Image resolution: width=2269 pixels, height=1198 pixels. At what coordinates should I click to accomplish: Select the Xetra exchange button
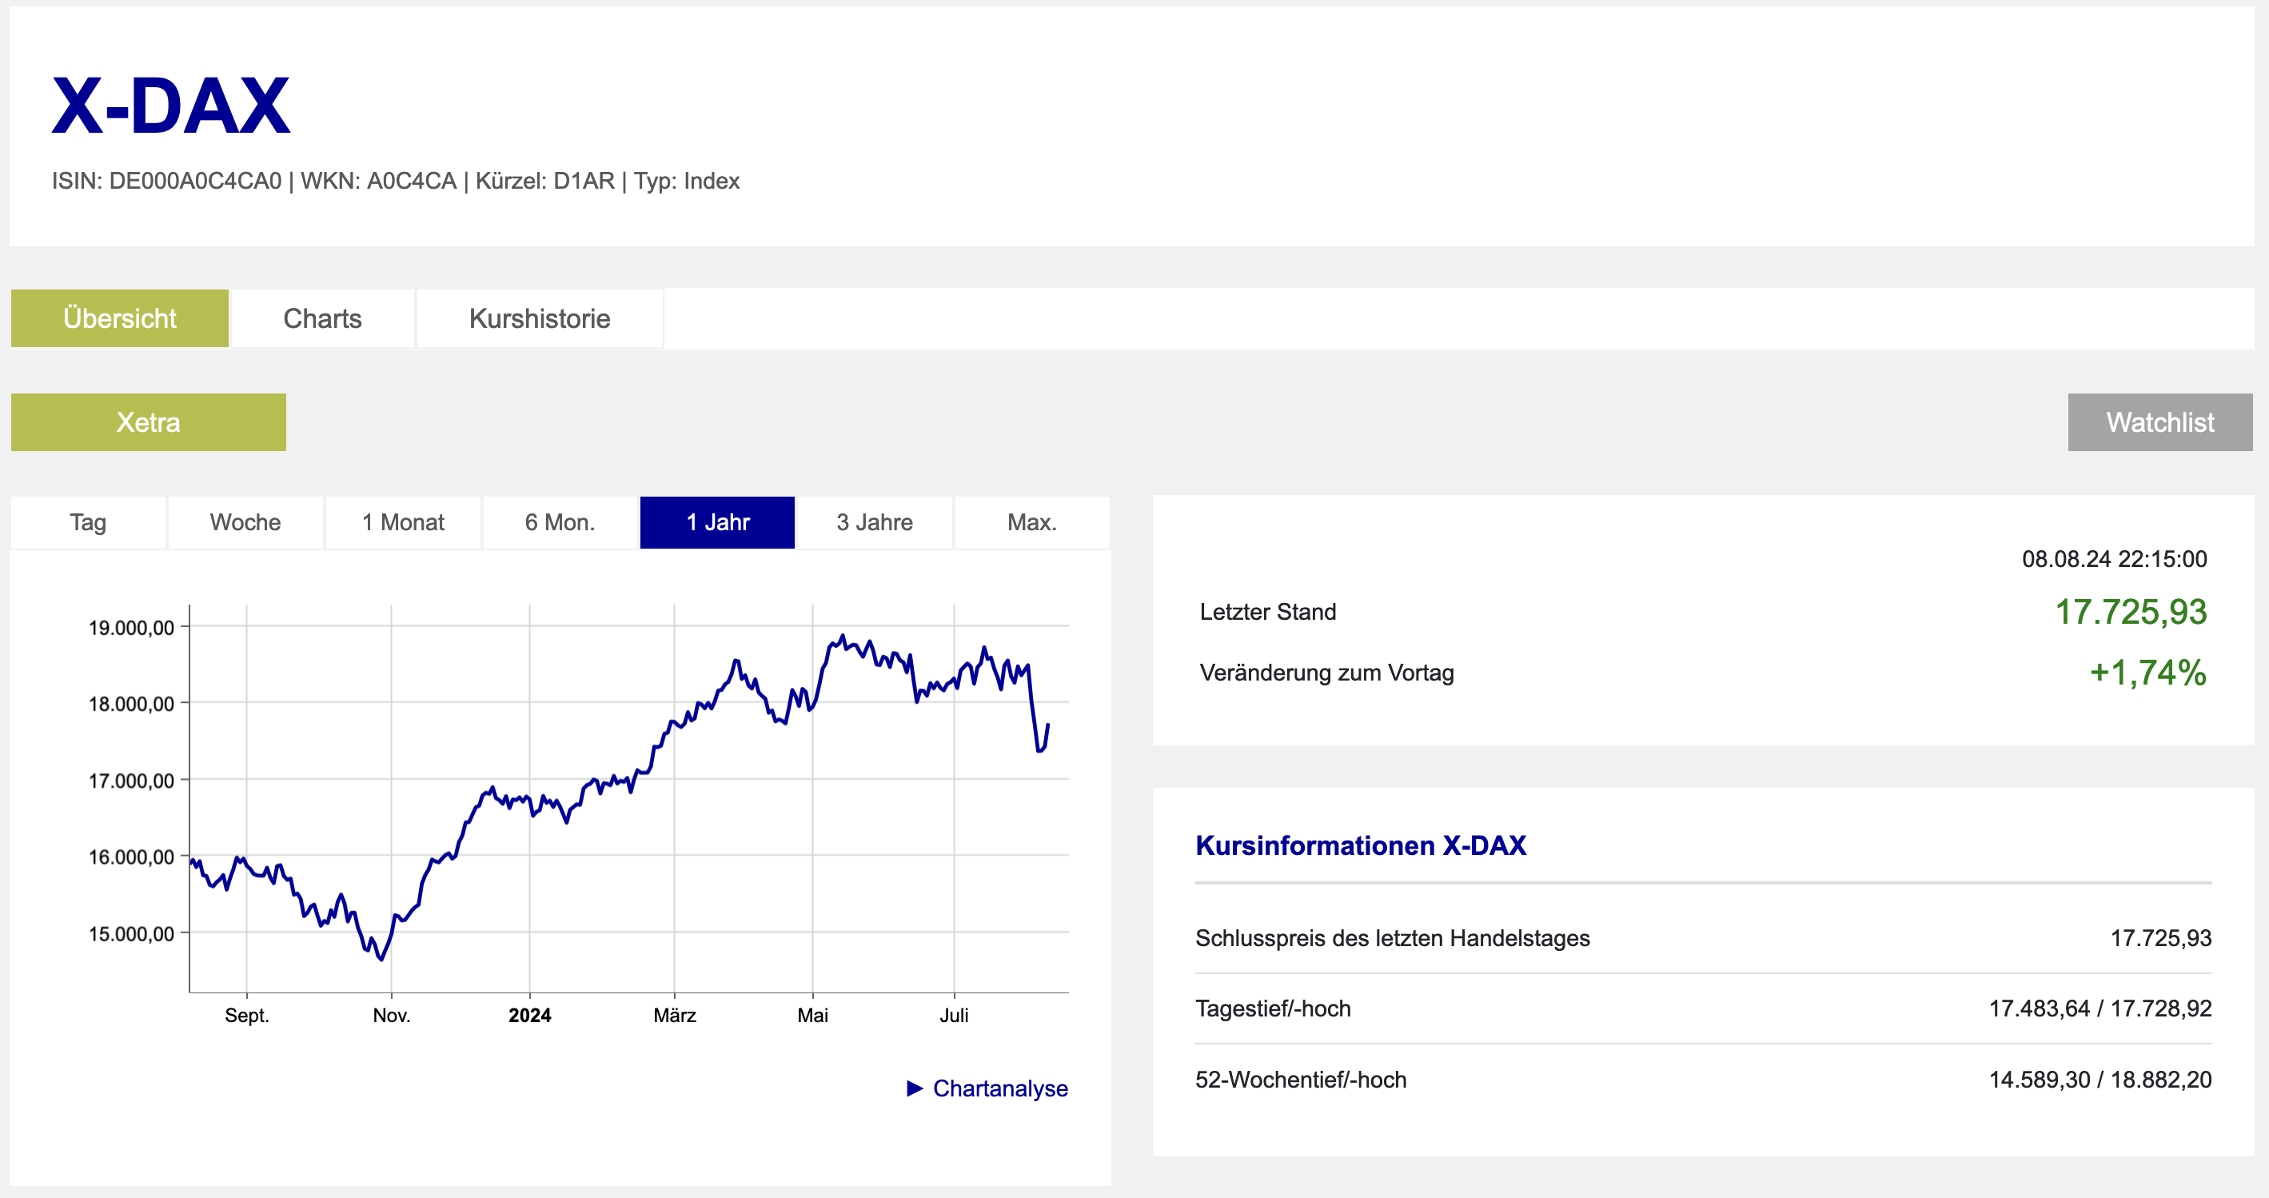148,422
